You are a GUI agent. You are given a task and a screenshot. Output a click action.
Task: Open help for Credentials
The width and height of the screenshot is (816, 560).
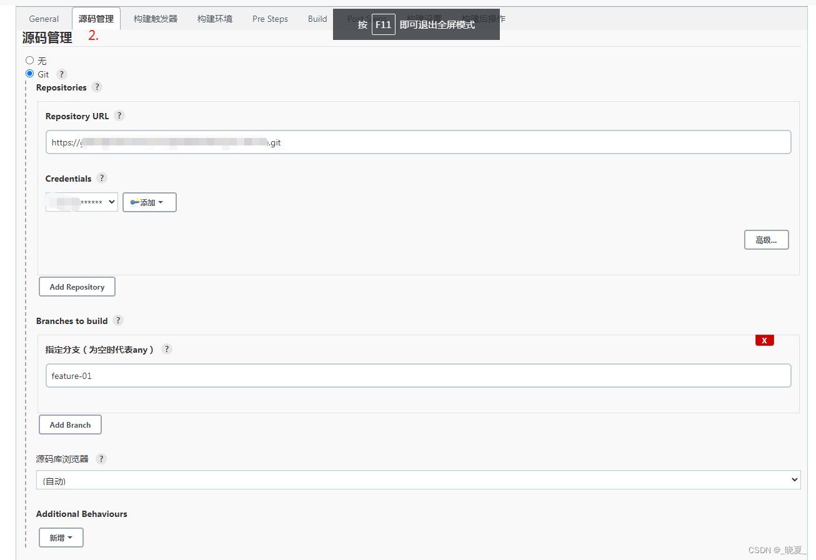pyautogui.click(x=102, y=179)
